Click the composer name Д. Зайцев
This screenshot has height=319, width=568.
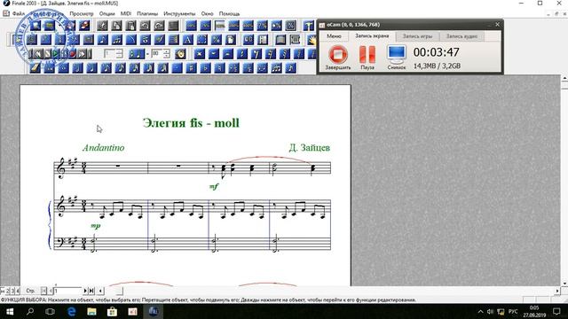click(310, 148)
